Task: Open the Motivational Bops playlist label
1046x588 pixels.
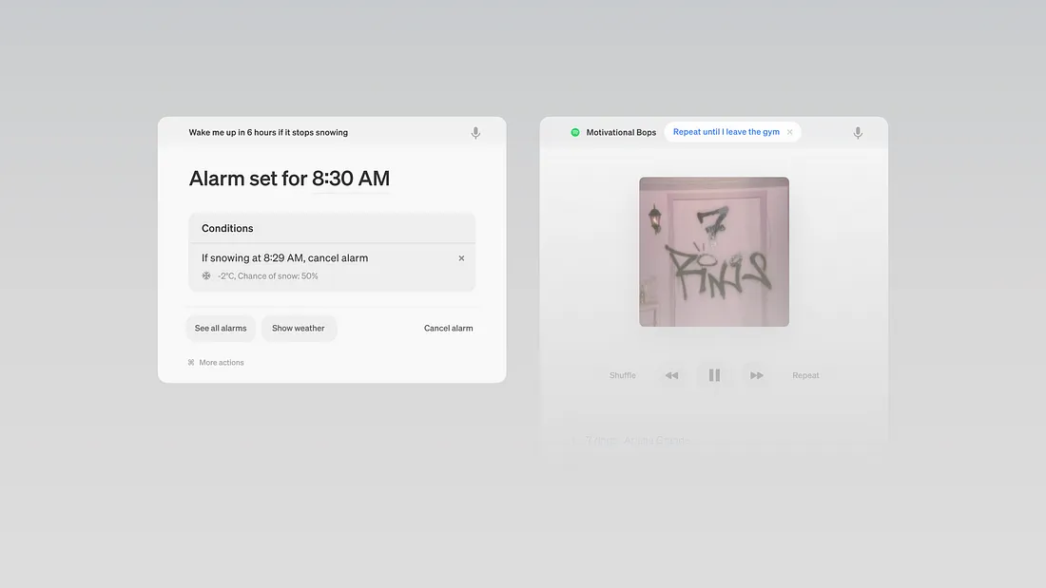Action: (621, 133)
